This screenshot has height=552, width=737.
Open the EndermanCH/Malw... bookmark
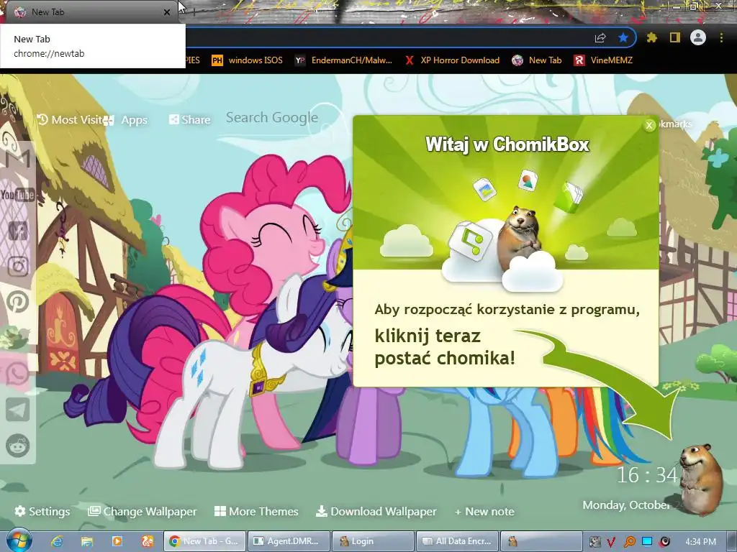(x=343, y=60)
